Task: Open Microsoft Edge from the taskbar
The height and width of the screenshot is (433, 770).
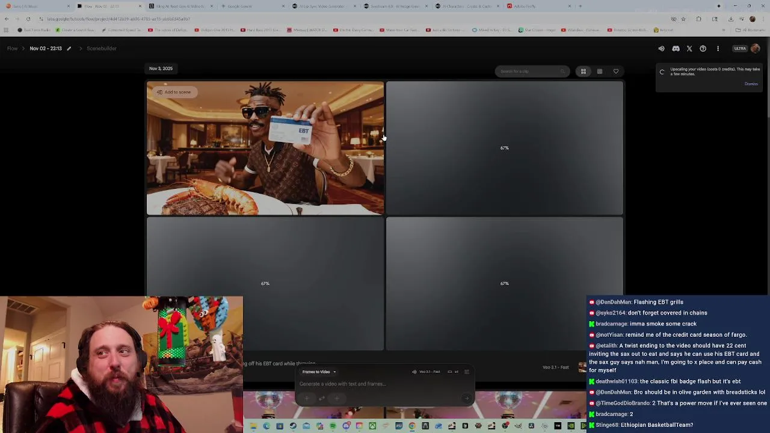Action: click(266, 426)
